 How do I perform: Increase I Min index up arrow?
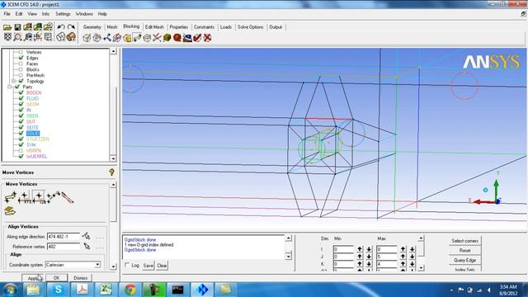[x=360, y=249]
